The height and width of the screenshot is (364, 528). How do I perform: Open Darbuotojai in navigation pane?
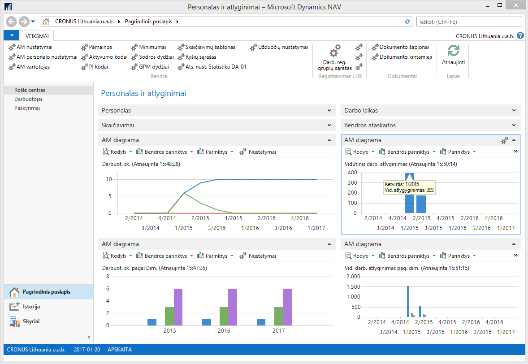[48, 99]
